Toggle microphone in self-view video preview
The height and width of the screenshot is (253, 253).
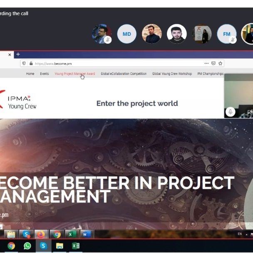coord(230,112)
